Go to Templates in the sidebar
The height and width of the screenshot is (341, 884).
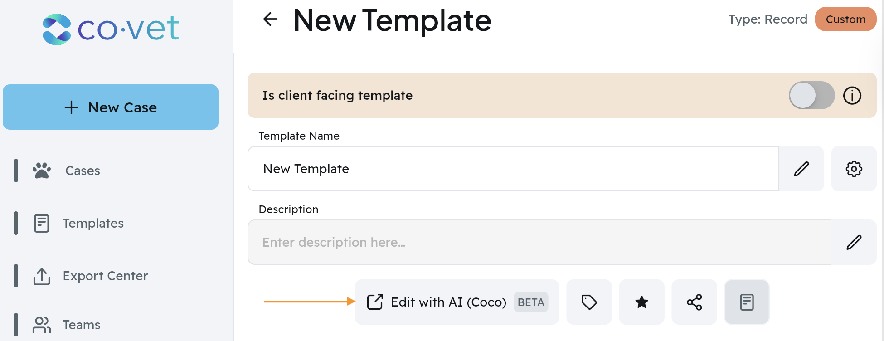tap(93, 223)
